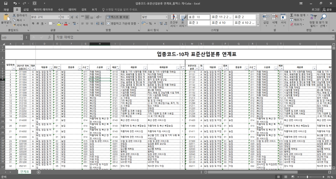
Task: Save the workbook from the quick access toolbar
Action: point(6,3)
